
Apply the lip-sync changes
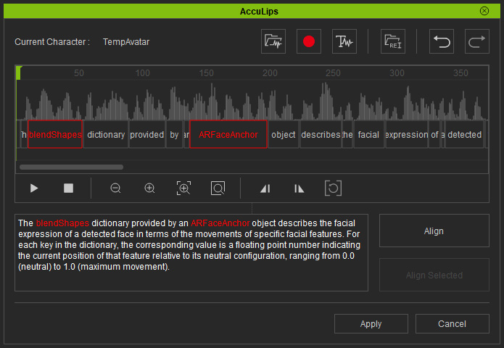[x=371, y=323]
